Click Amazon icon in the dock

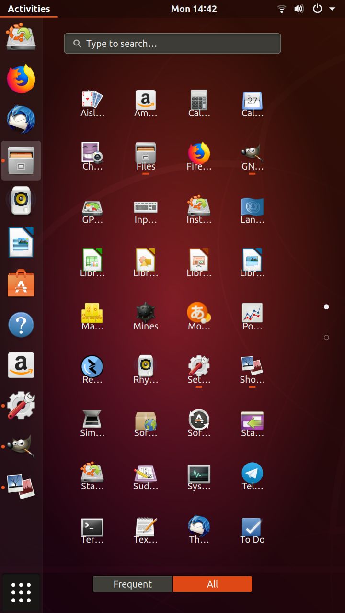click(x=21, y=365)
